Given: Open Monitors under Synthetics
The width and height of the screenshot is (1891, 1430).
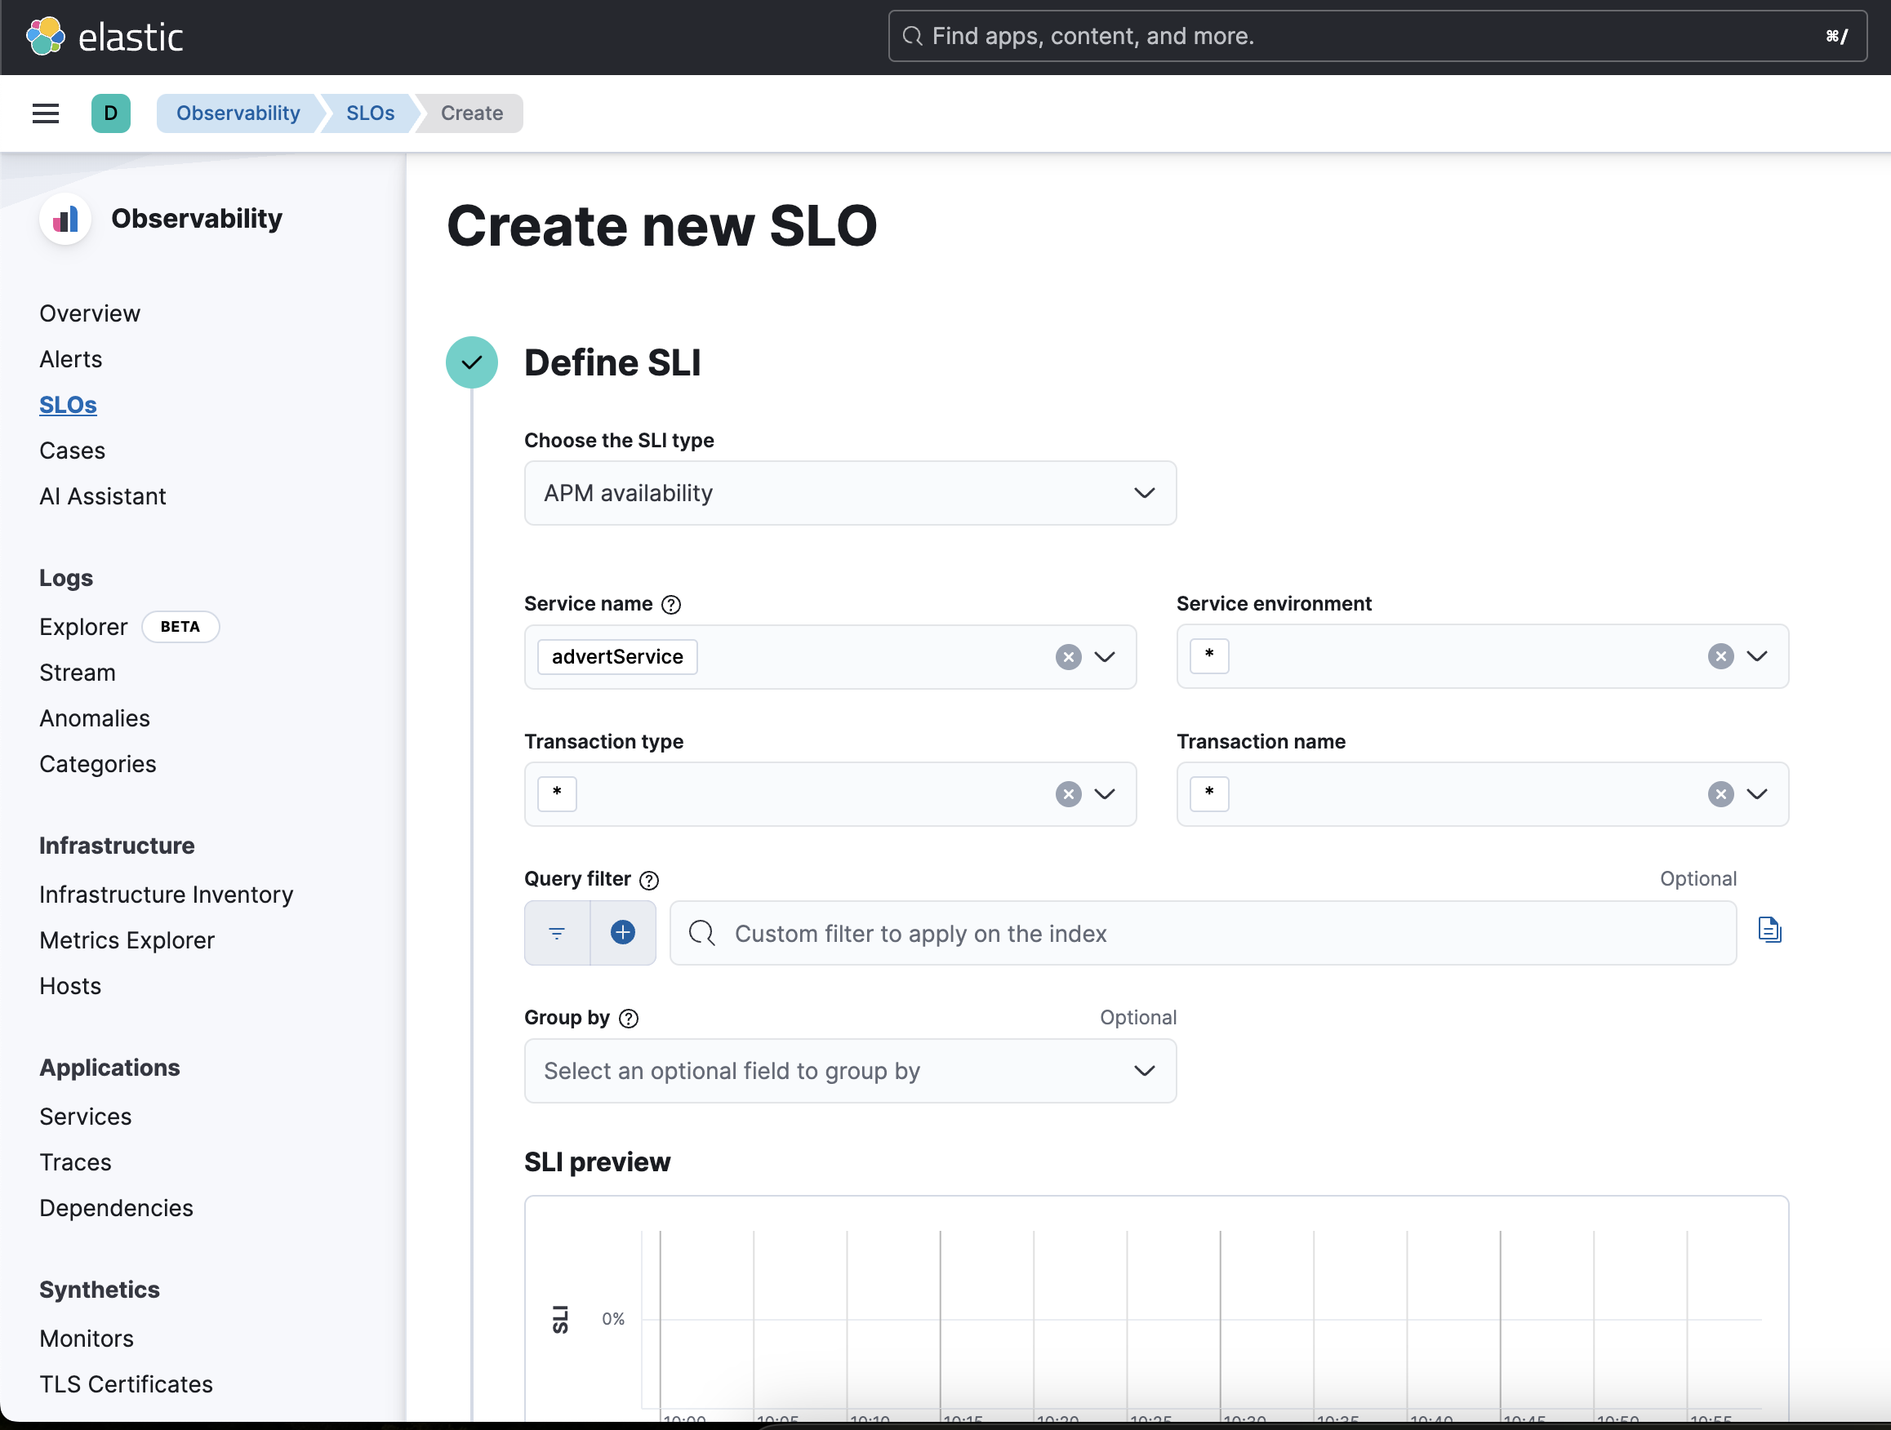Looking at the screenshot, I should pyautogui.click(x=87, y=1339).
